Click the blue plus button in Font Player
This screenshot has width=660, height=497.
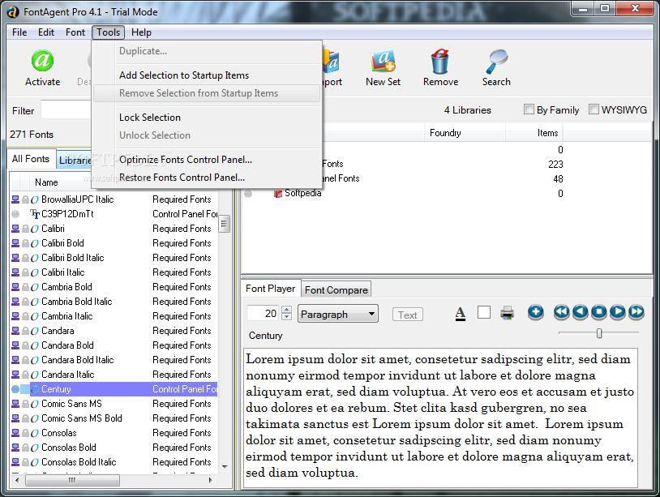tap(535, 312)
